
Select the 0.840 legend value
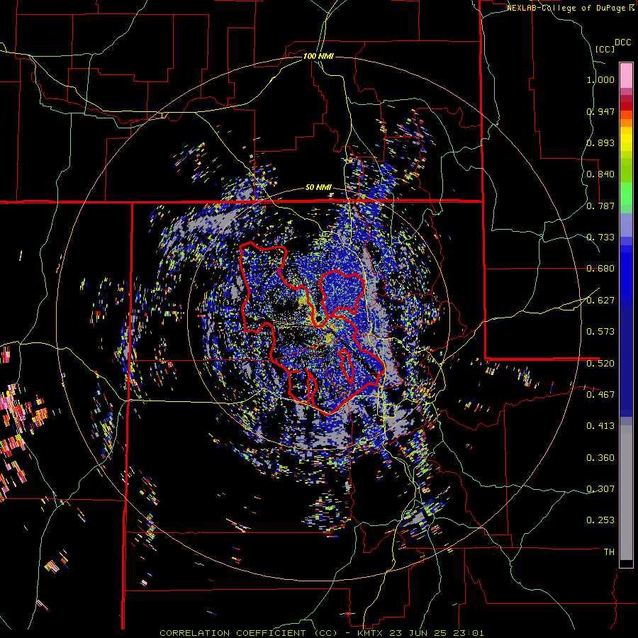600,174
